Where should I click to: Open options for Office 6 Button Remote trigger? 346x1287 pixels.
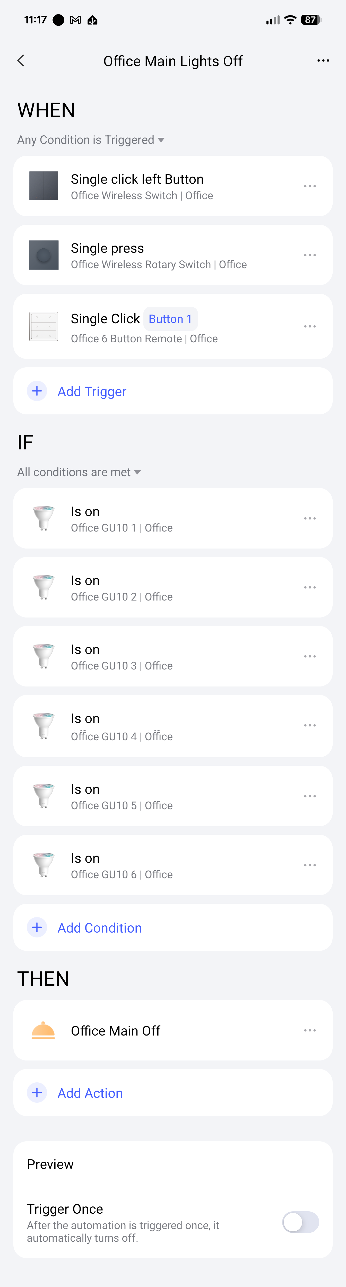(309, 326)
